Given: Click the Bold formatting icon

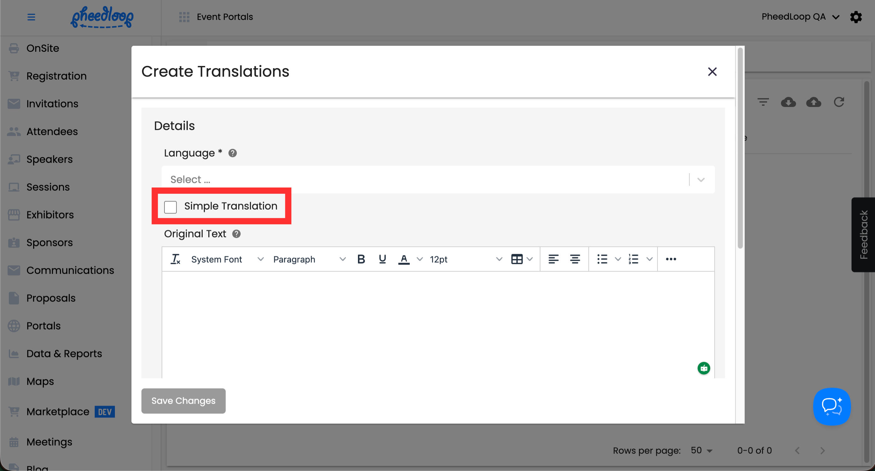Looking at the screenshot, I should (x=361, y=259).
